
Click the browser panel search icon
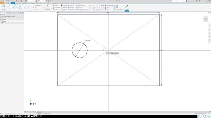[20, 13]
